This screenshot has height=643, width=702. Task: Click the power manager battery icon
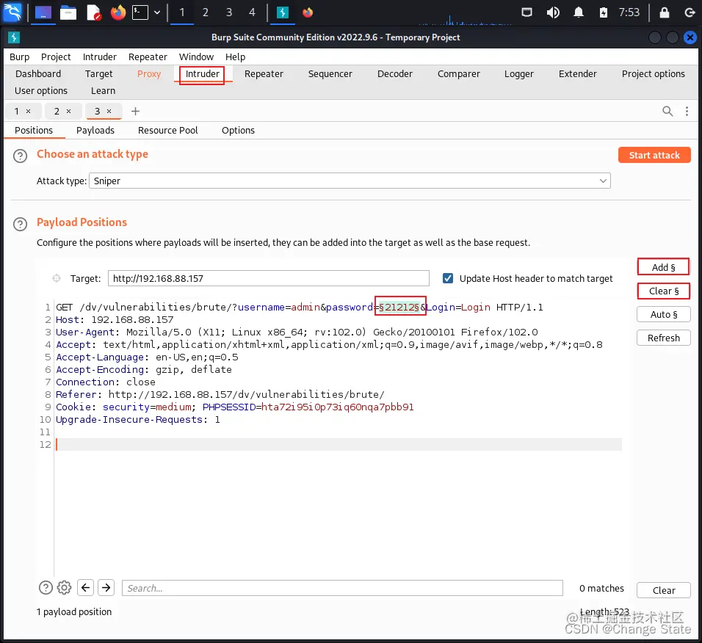(604, 12)
